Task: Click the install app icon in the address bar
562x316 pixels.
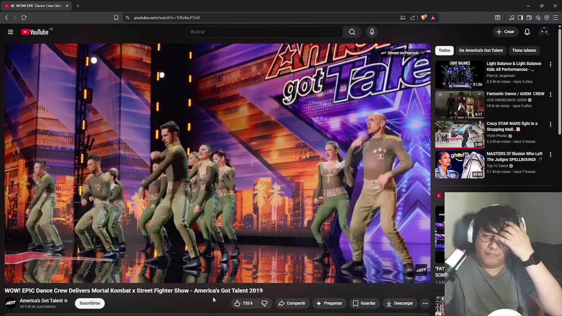Action: pos(403,18)
